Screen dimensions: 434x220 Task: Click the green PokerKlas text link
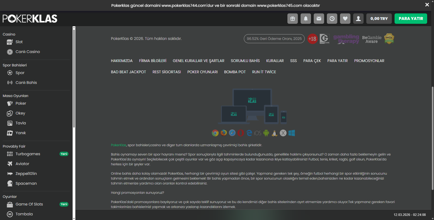[x=118, y=145]
